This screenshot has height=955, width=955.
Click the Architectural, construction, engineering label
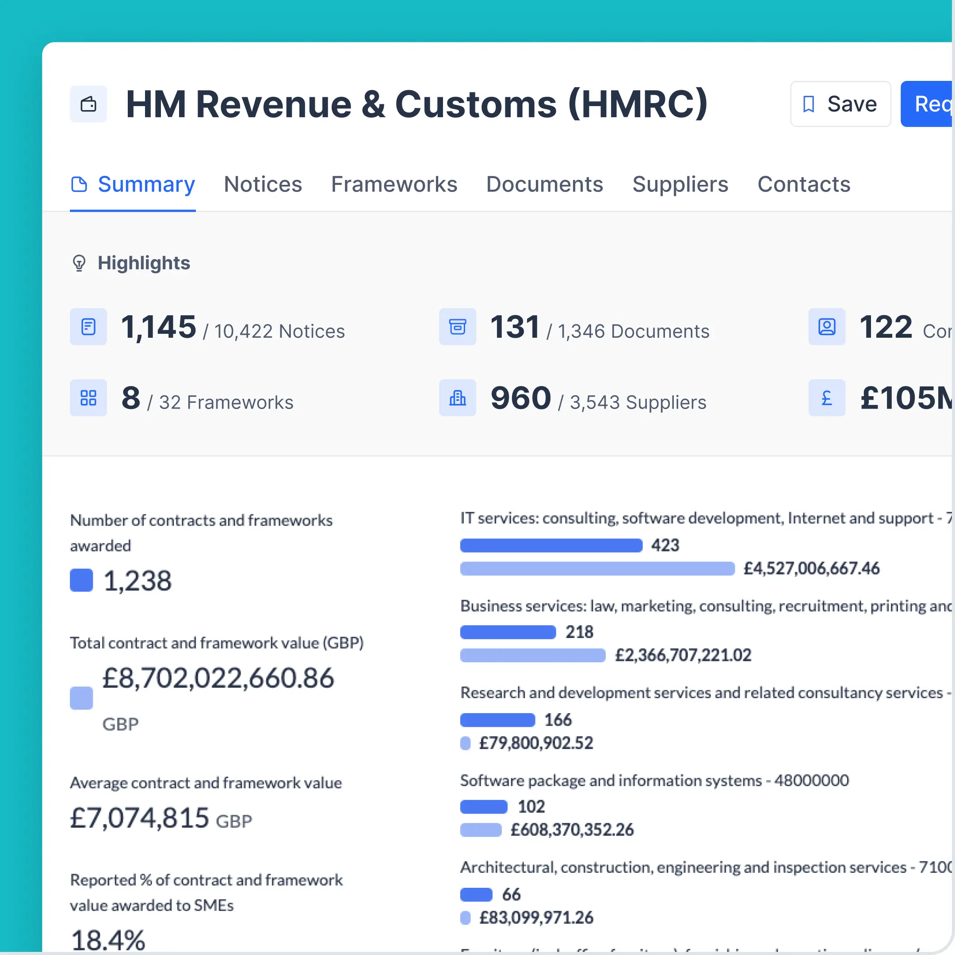[x=706, y=867]
